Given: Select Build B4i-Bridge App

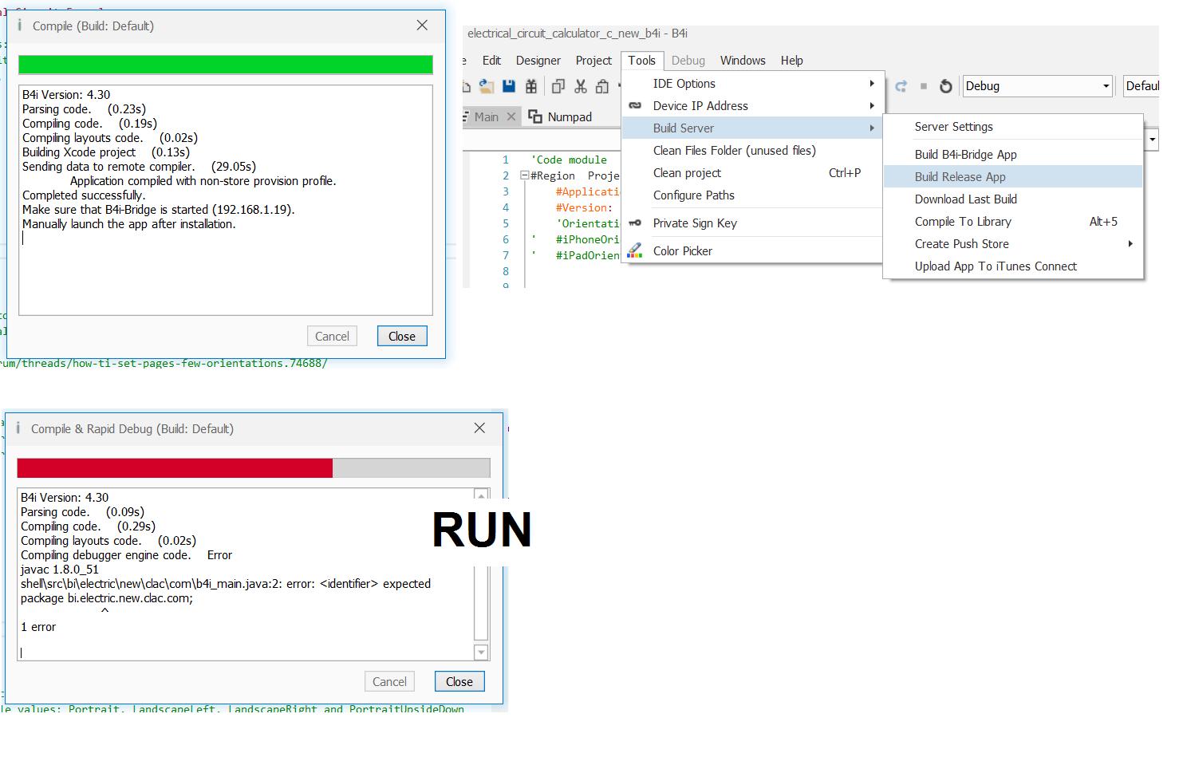Looking at the screenshot, I should (x=1013, y=155).
